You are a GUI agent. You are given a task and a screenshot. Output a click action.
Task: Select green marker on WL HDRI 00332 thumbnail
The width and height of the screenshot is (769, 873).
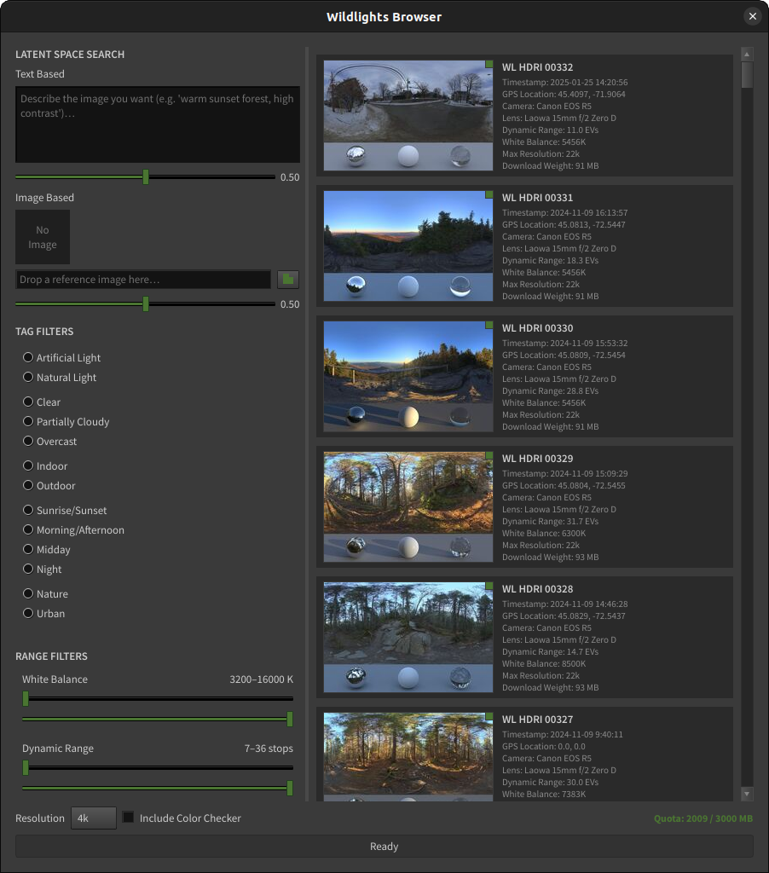[x=489, y=65]
